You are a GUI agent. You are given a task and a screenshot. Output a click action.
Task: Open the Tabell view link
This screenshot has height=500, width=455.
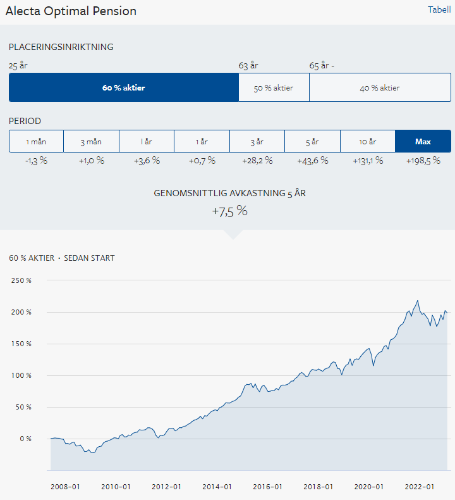[439, 9]
